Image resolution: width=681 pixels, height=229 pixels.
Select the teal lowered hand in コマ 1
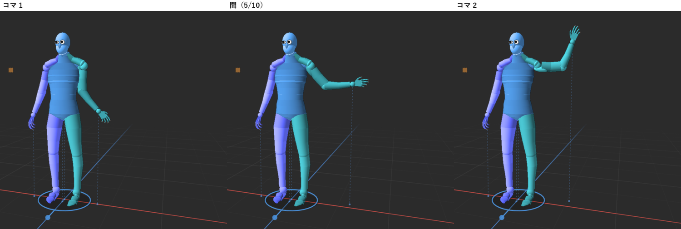[104, 117]
